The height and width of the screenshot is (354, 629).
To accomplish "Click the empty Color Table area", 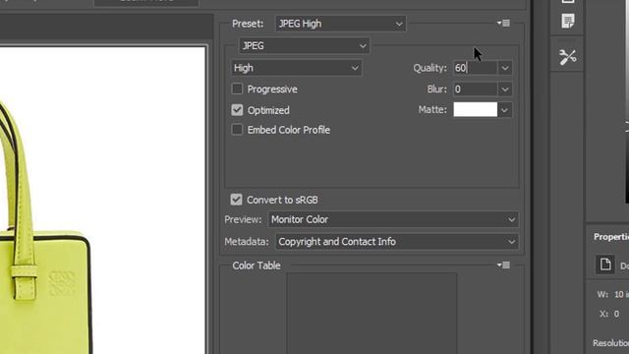I will (x=372, y=313).
